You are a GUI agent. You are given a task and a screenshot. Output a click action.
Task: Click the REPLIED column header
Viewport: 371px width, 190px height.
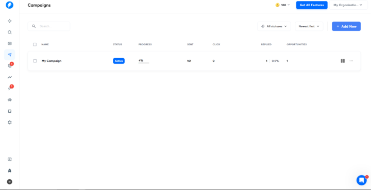pos(266,44)
